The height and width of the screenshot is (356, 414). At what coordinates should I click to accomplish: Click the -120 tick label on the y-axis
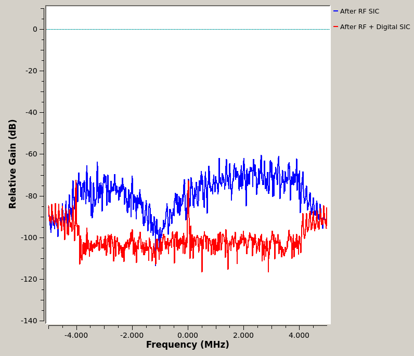click(x=30, y=279)
